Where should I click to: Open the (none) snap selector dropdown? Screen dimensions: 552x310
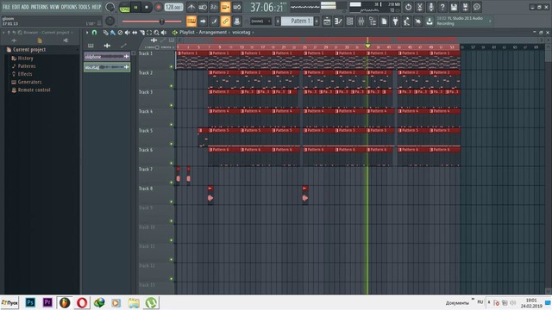[260, 22]
